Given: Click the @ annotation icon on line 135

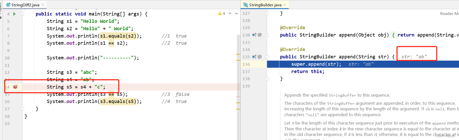Looking at the screenshot, I should coord(260,57).
